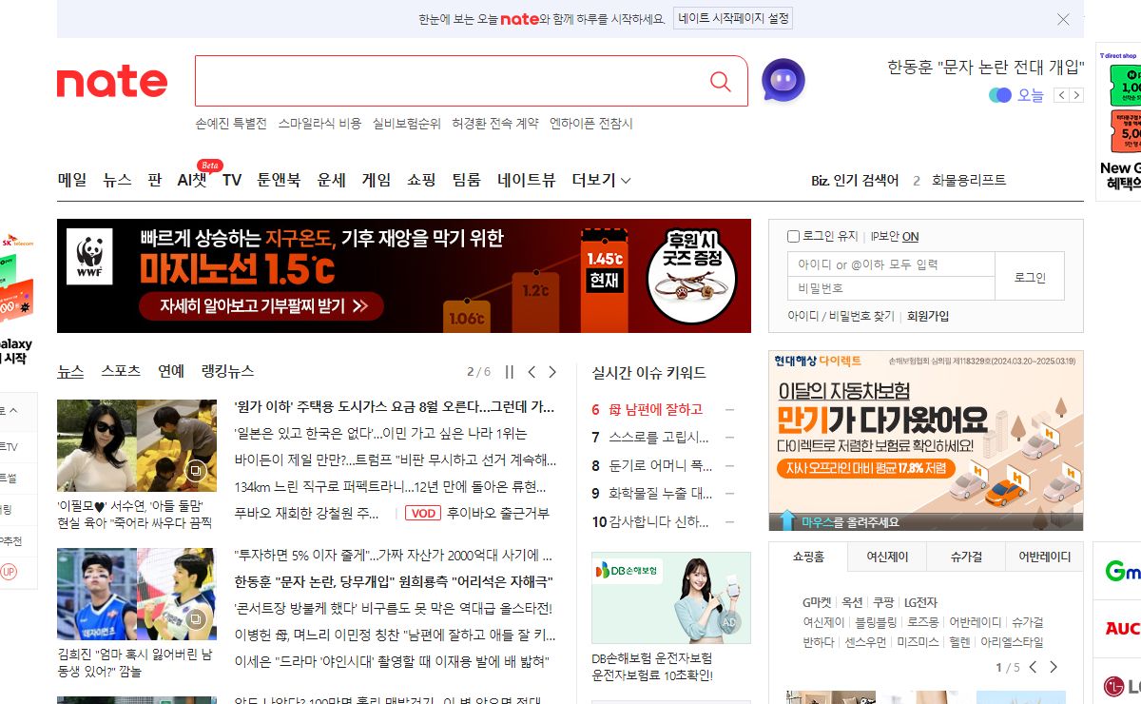Image resolution: width=1141 pixels, height=704 pixels.
Task: Open the 김희진 volleyball news thumbnail
Action: (137, 594)
